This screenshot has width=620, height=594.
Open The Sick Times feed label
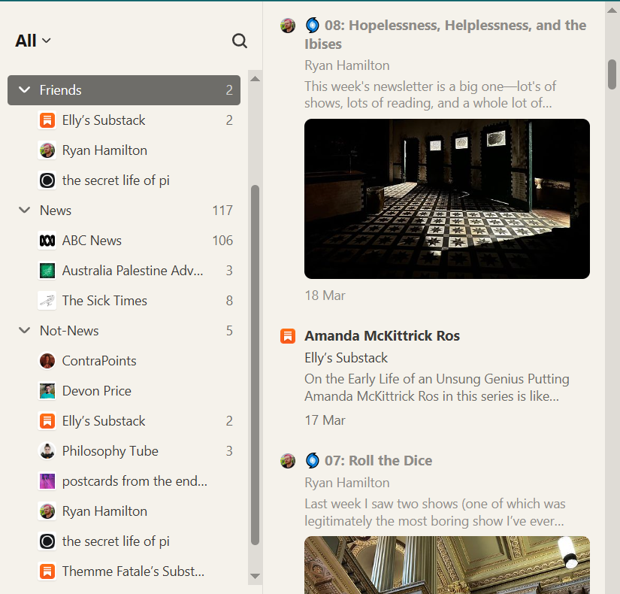tap(104, 301)
